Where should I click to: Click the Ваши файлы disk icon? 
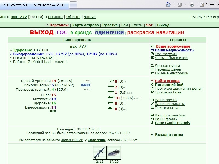(x=152, y=119)
